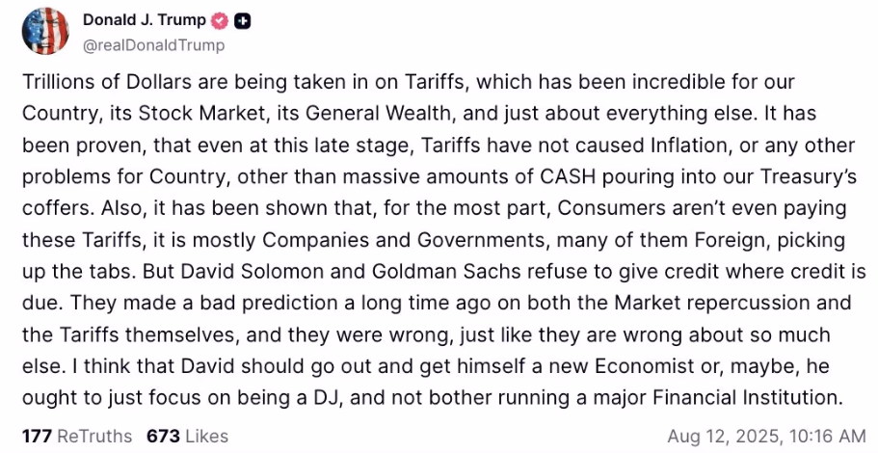This screenshot has width=878, height=453.
Task: Click the @realDonaldTrump handle
Action: click(x=154, y=45)
